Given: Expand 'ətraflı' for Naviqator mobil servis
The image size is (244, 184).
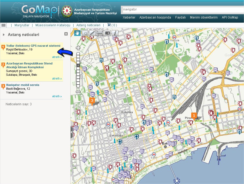Looking at the screenshot, I should point(57,96).
